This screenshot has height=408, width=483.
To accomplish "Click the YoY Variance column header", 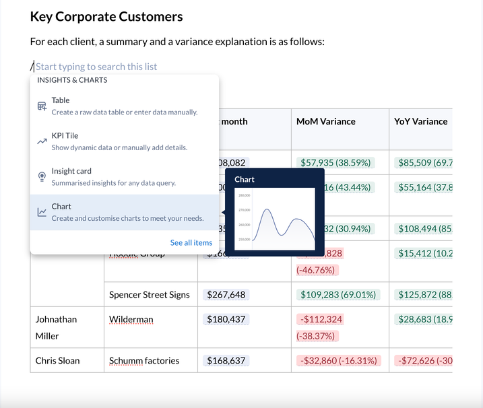I will (420, 122).
